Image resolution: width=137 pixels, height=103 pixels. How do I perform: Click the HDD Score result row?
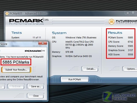point(121,54)
